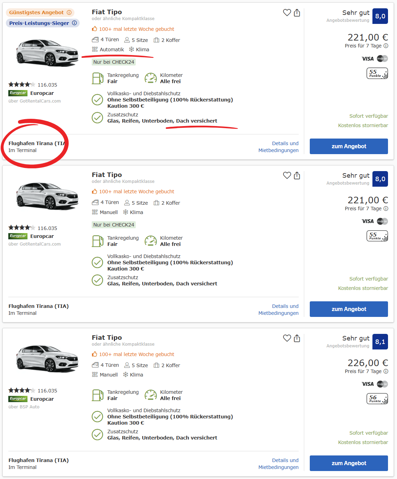Click 'zum Angebot' for the 226,00 € offer
This screenshot has height=479, width=397.
349,463
